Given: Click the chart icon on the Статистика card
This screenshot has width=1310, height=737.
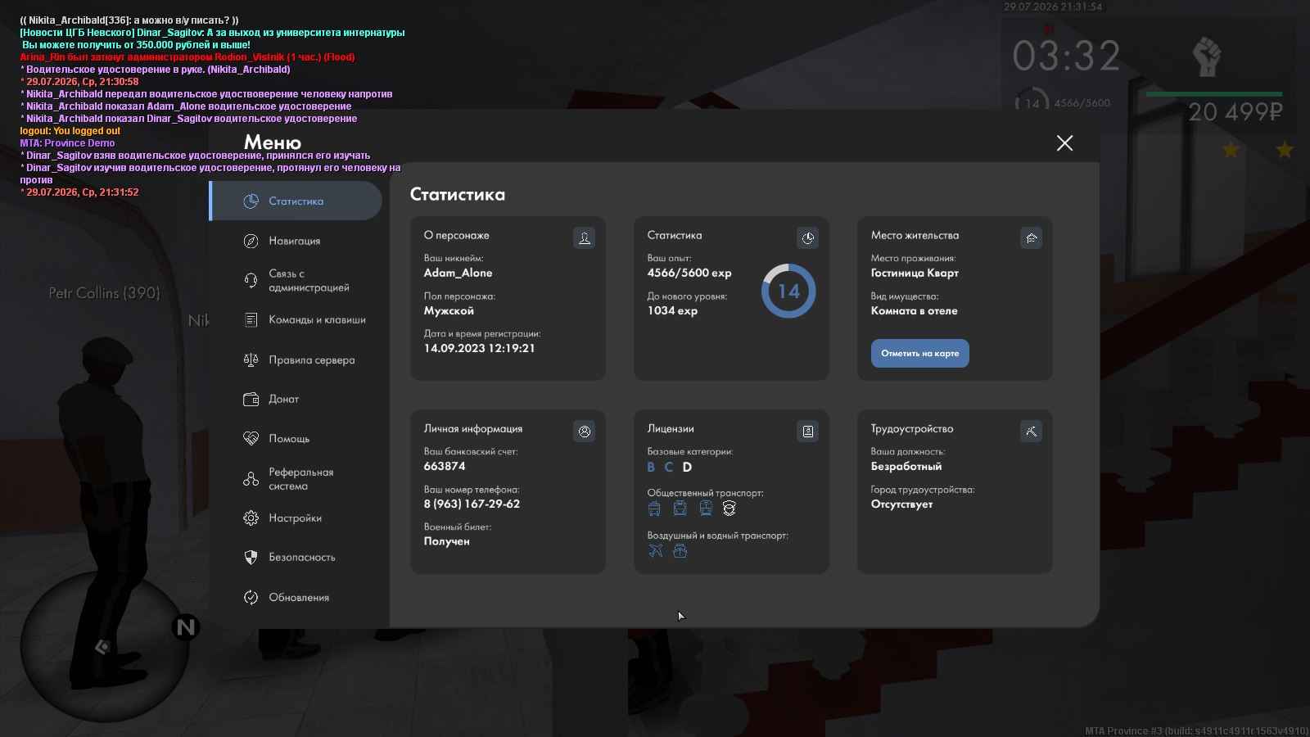Looking at the screenshot, I should pyautogui.click(x=808, y=238).
